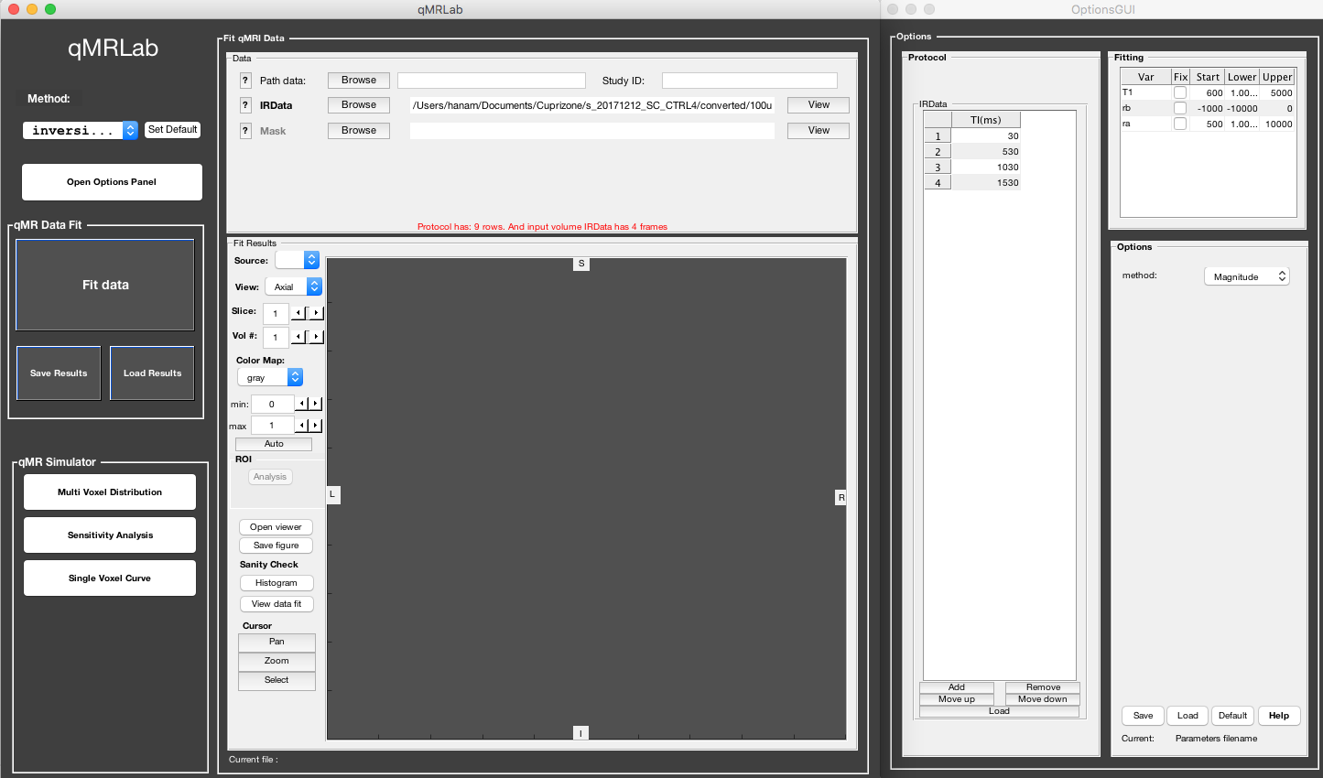The width and height of the screenshot is (1323, 778).
Task: Click Set Default button
Action: click(172, 130)
